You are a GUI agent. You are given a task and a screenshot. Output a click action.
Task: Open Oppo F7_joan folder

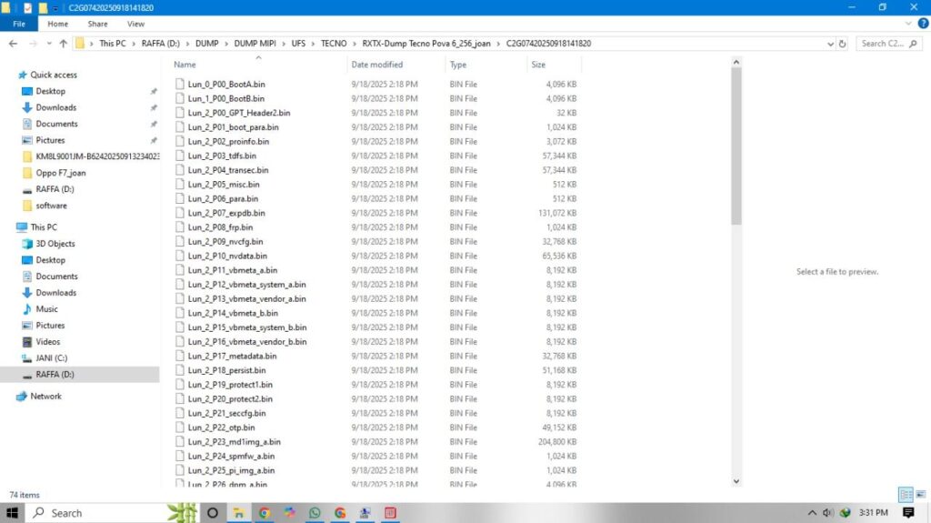click(x=60, y=173)
